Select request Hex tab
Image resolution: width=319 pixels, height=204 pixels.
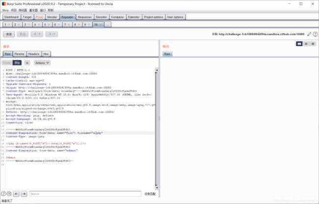[x=46, y=54]
